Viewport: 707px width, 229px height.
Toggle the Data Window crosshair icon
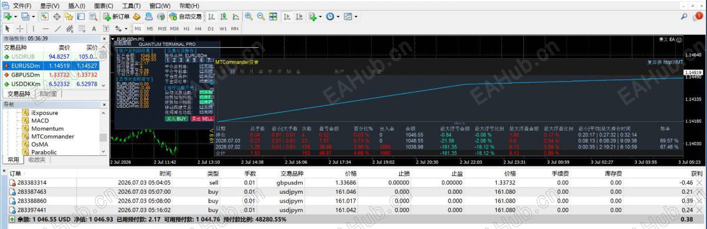click(57, 16)
